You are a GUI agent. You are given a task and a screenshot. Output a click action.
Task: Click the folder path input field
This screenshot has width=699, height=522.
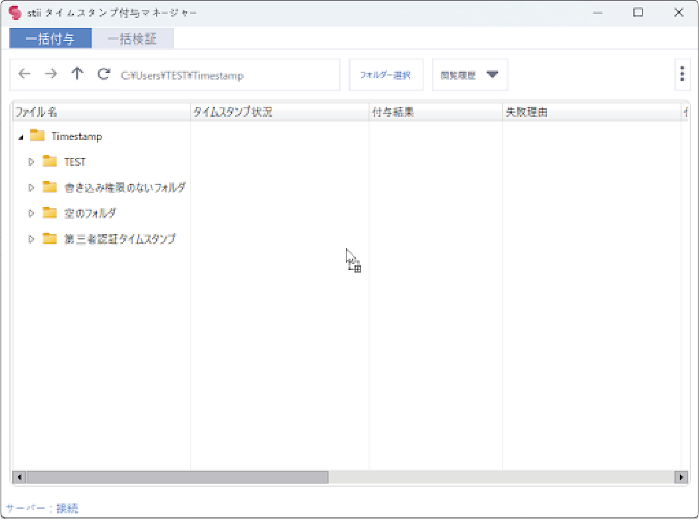pos(226,76)
